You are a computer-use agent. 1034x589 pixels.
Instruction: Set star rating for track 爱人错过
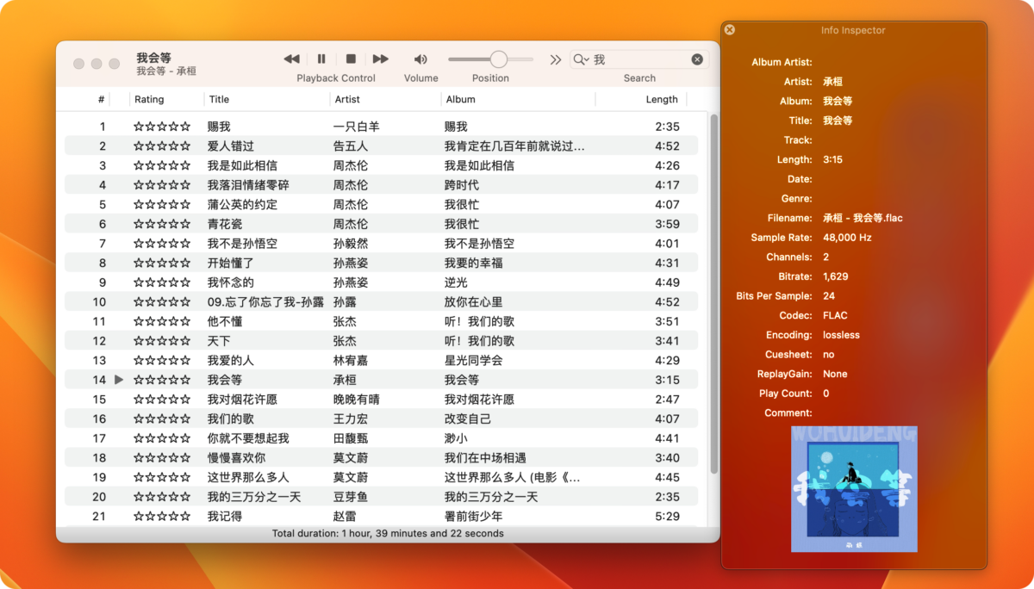(162, 146)
